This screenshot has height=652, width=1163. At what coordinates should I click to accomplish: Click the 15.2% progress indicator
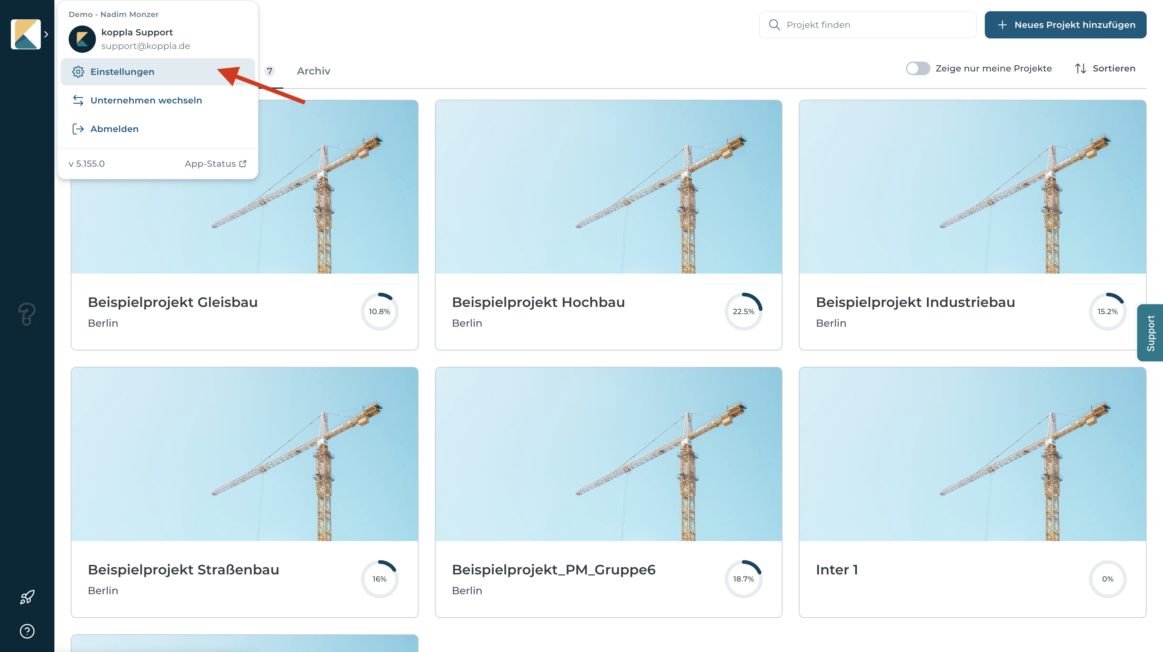(x=1108, y=311)
